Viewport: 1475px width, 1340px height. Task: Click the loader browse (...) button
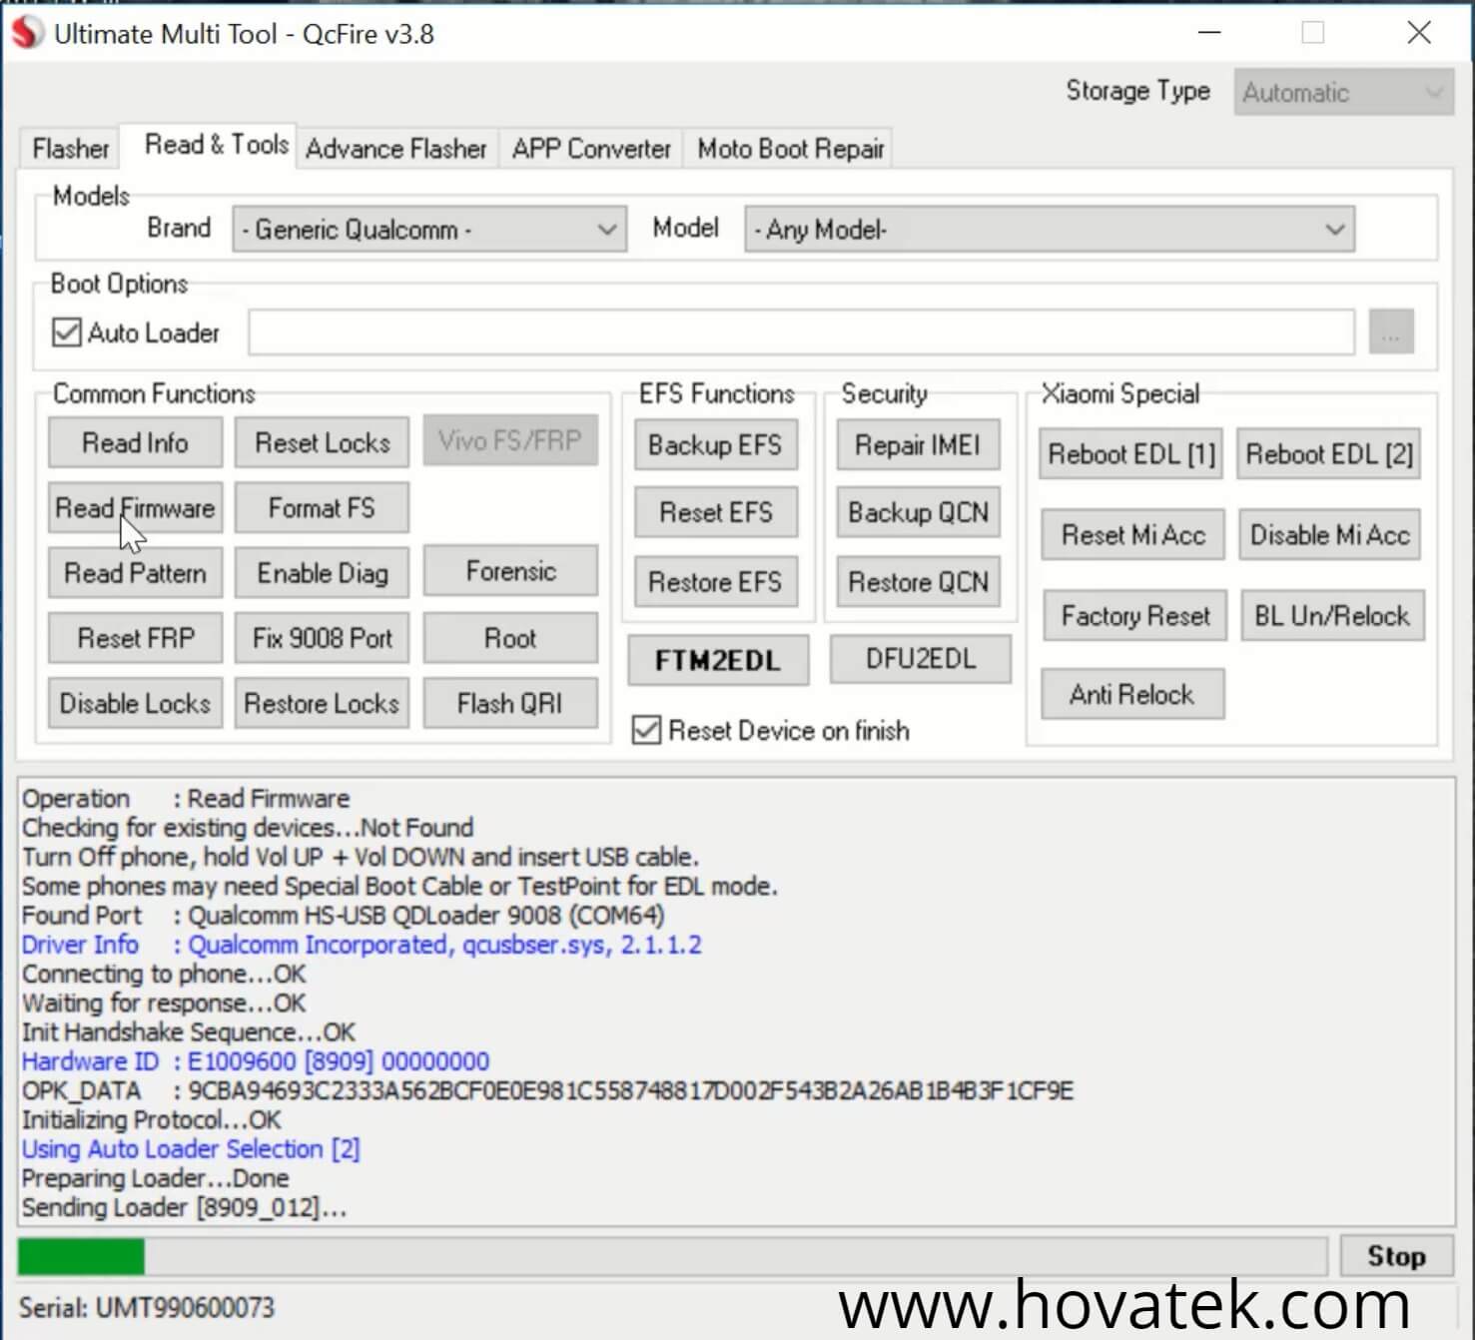coord(1391,332)
